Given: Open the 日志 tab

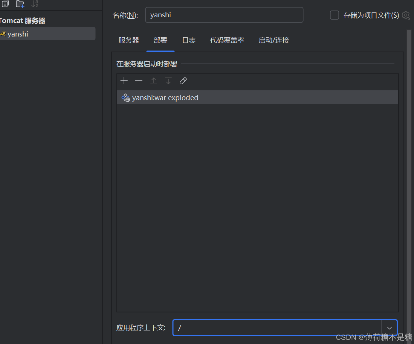Looking at the screenshot, I should click(x=189, y=40).
